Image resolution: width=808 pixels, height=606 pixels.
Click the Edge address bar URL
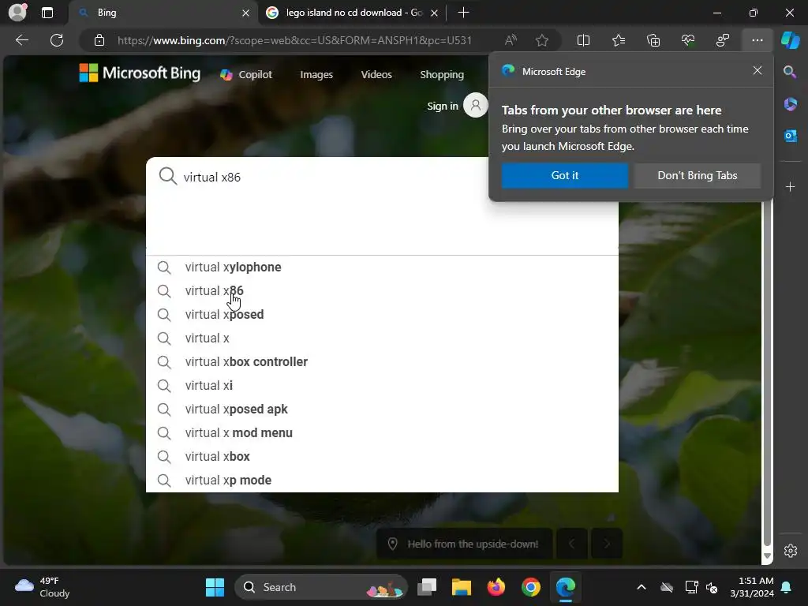[x=294, y=40]
